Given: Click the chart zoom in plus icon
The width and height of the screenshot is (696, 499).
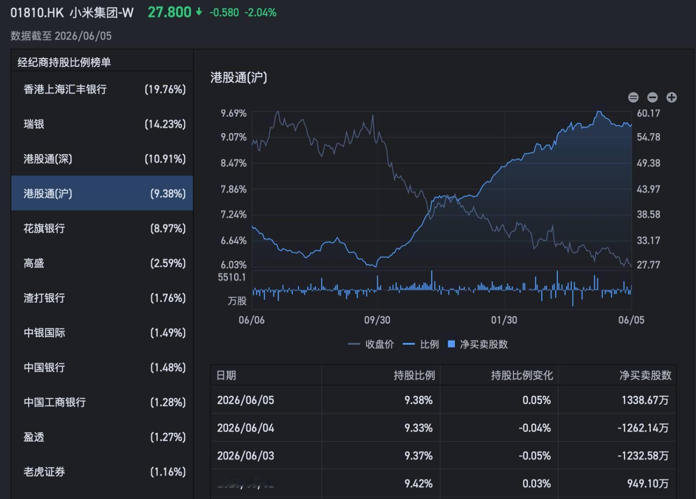Looking at the screenshot, I should (x=672, y=97).
